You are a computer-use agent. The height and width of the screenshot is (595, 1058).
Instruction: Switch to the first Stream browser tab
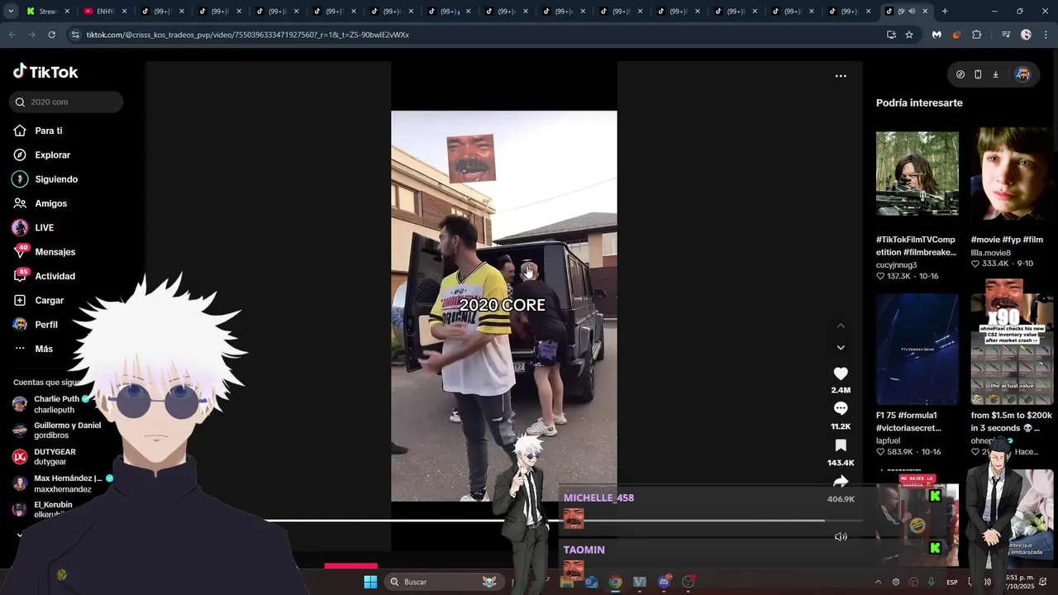point(49,12)
